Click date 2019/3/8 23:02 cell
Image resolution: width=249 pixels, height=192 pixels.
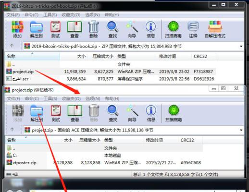tap(174, 72)
